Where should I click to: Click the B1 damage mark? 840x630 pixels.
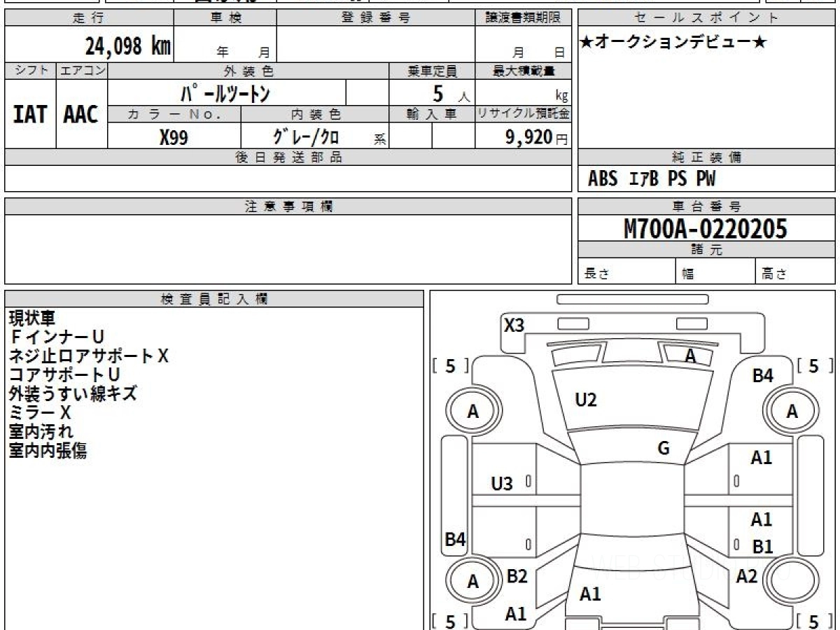click(762, 547)
